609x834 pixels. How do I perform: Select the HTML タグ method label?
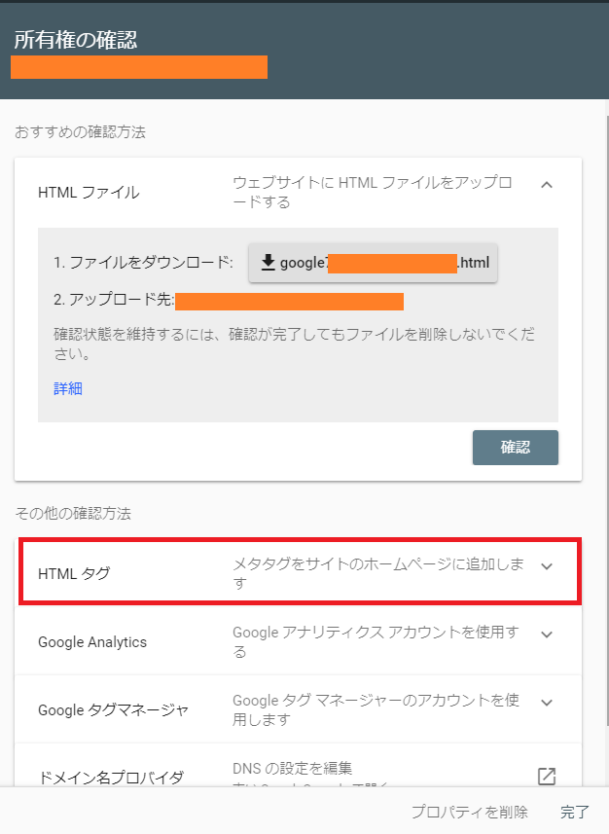(x=74, y=573)
